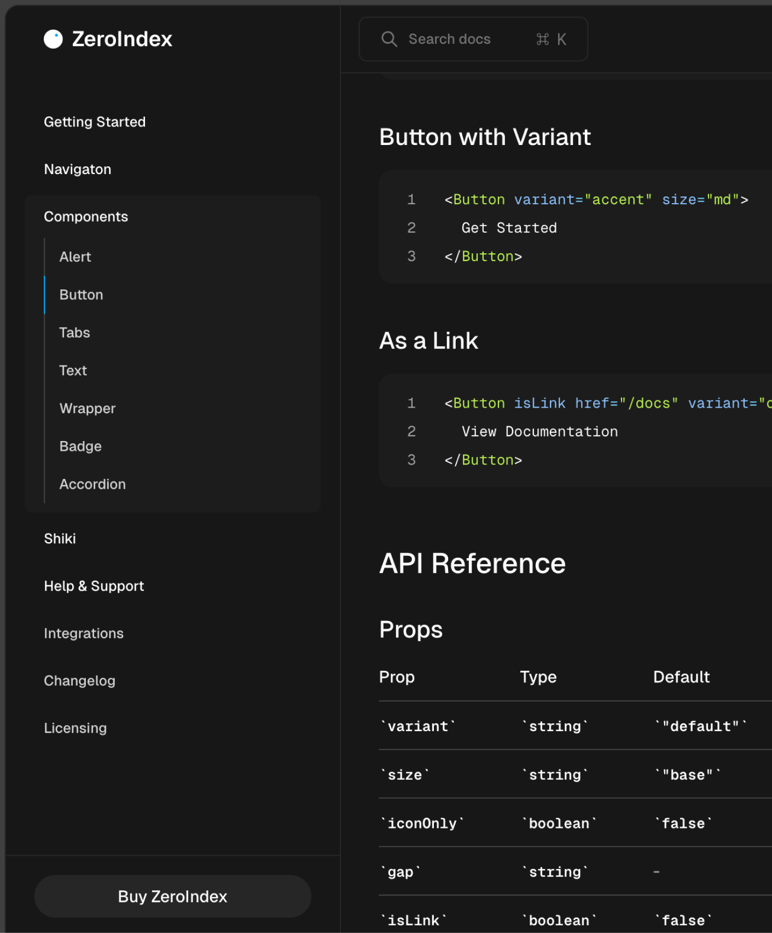Click the search magnifier icon
This screenshot has width=772, height=933.
pyautogui.click(x=389, y=39)
